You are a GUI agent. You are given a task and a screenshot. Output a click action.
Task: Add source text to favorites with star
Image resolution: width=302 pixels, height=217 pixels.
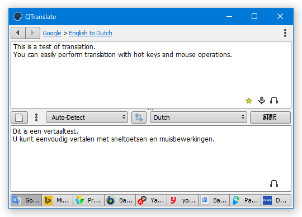click(x=249, y=101)
